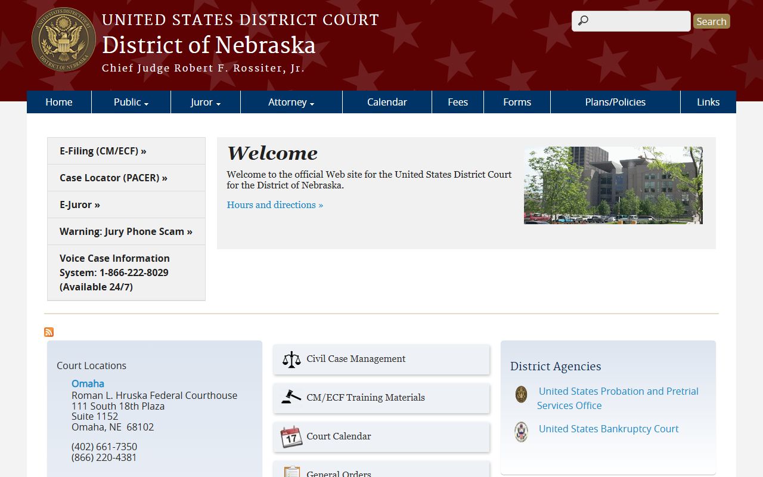The width and height of the screenshot is (763, 477).
Task: Click Voice Case Information System entry
Action: coord(126,272)
